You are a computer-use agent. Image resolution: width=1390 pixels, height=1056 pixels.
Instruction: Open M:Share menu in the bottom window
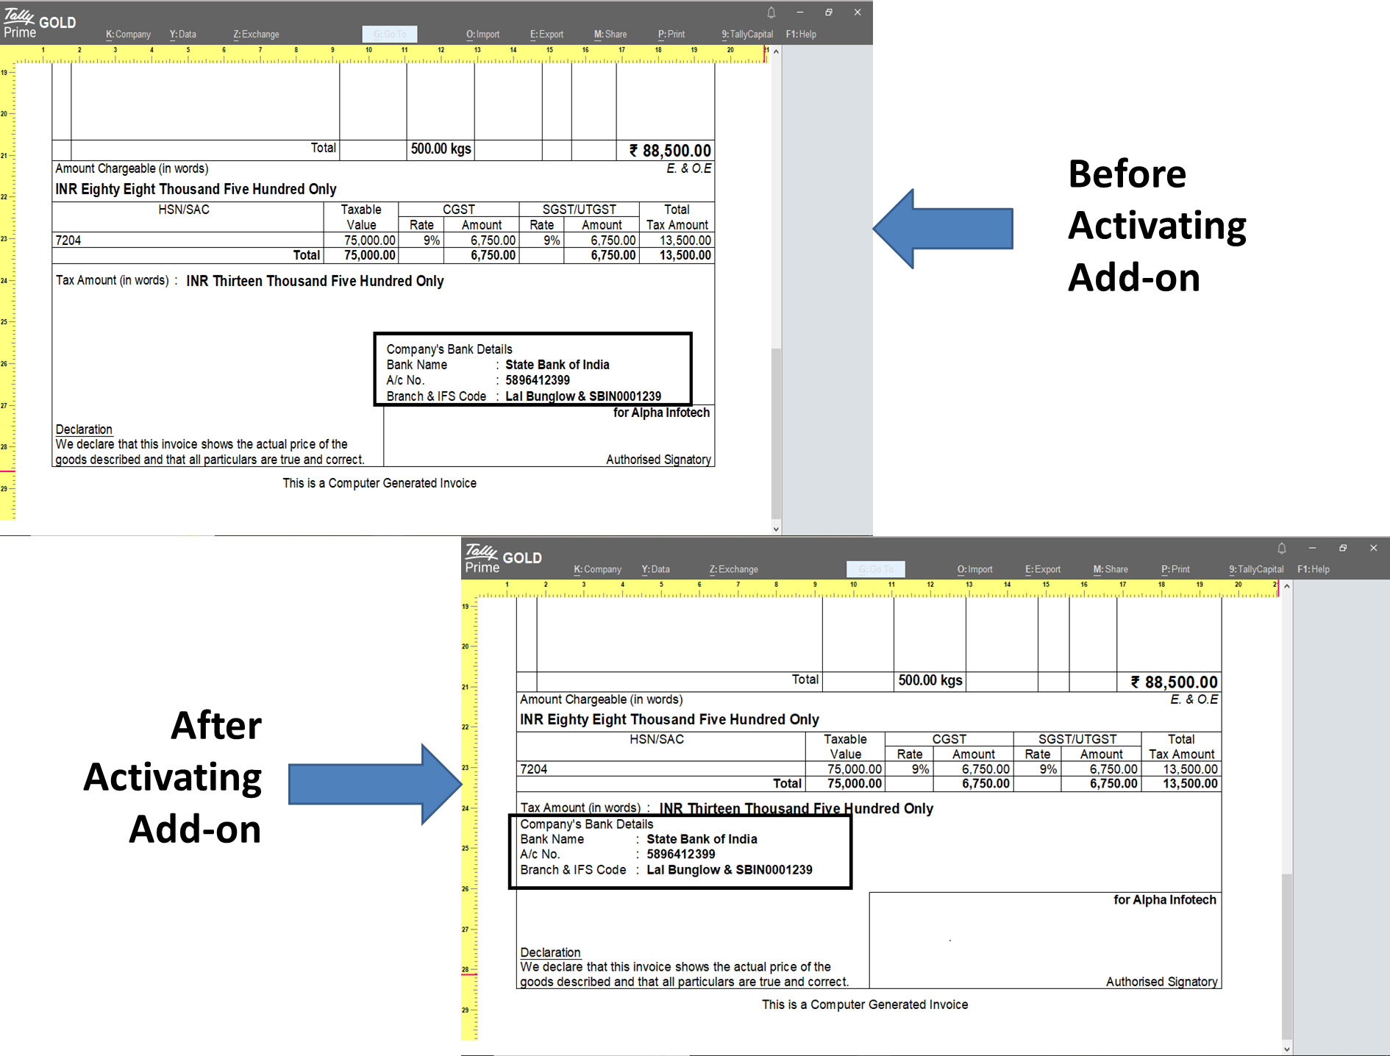(1111, 570)
